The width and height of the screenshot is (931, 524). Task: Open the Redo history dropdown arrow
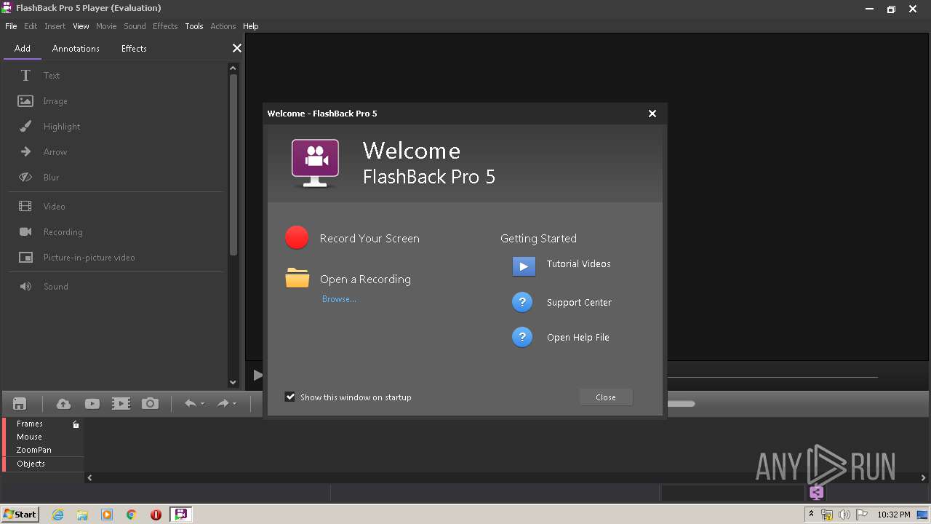coord(234,404)
